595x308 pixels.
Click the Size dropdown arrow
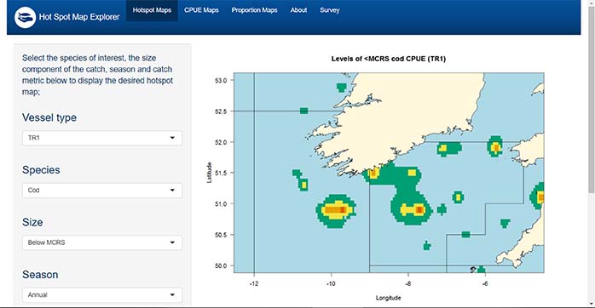coord(172,242)
